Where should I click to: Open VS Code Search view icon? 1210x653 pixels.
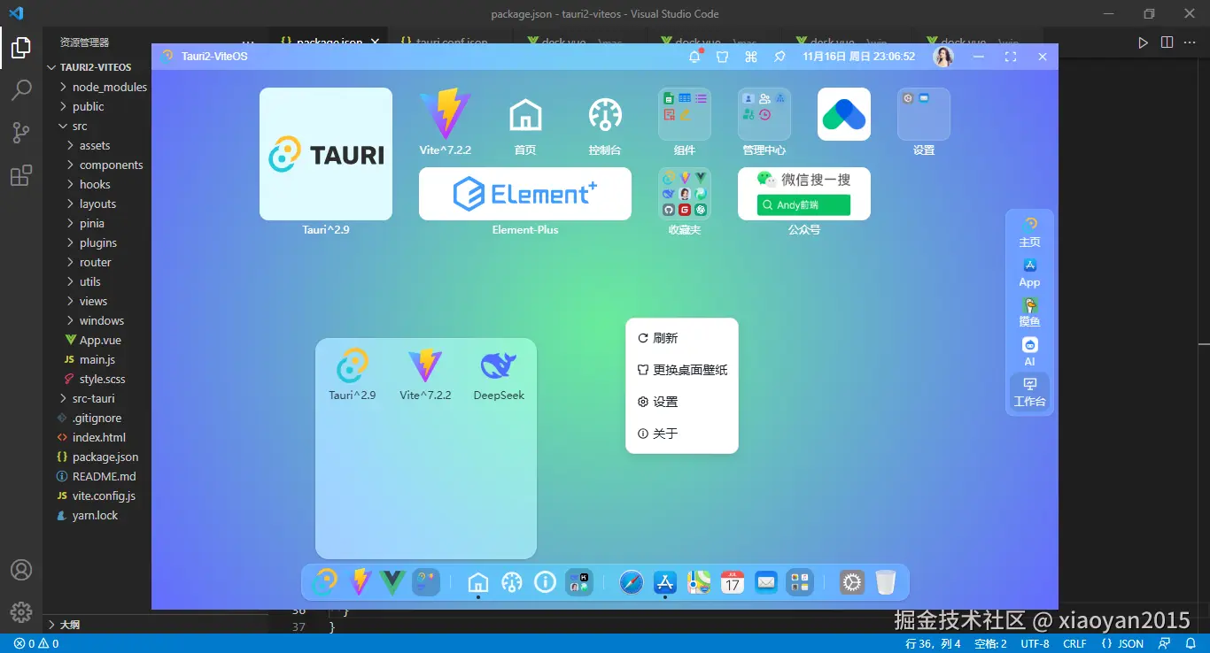(x=21, y=90)
